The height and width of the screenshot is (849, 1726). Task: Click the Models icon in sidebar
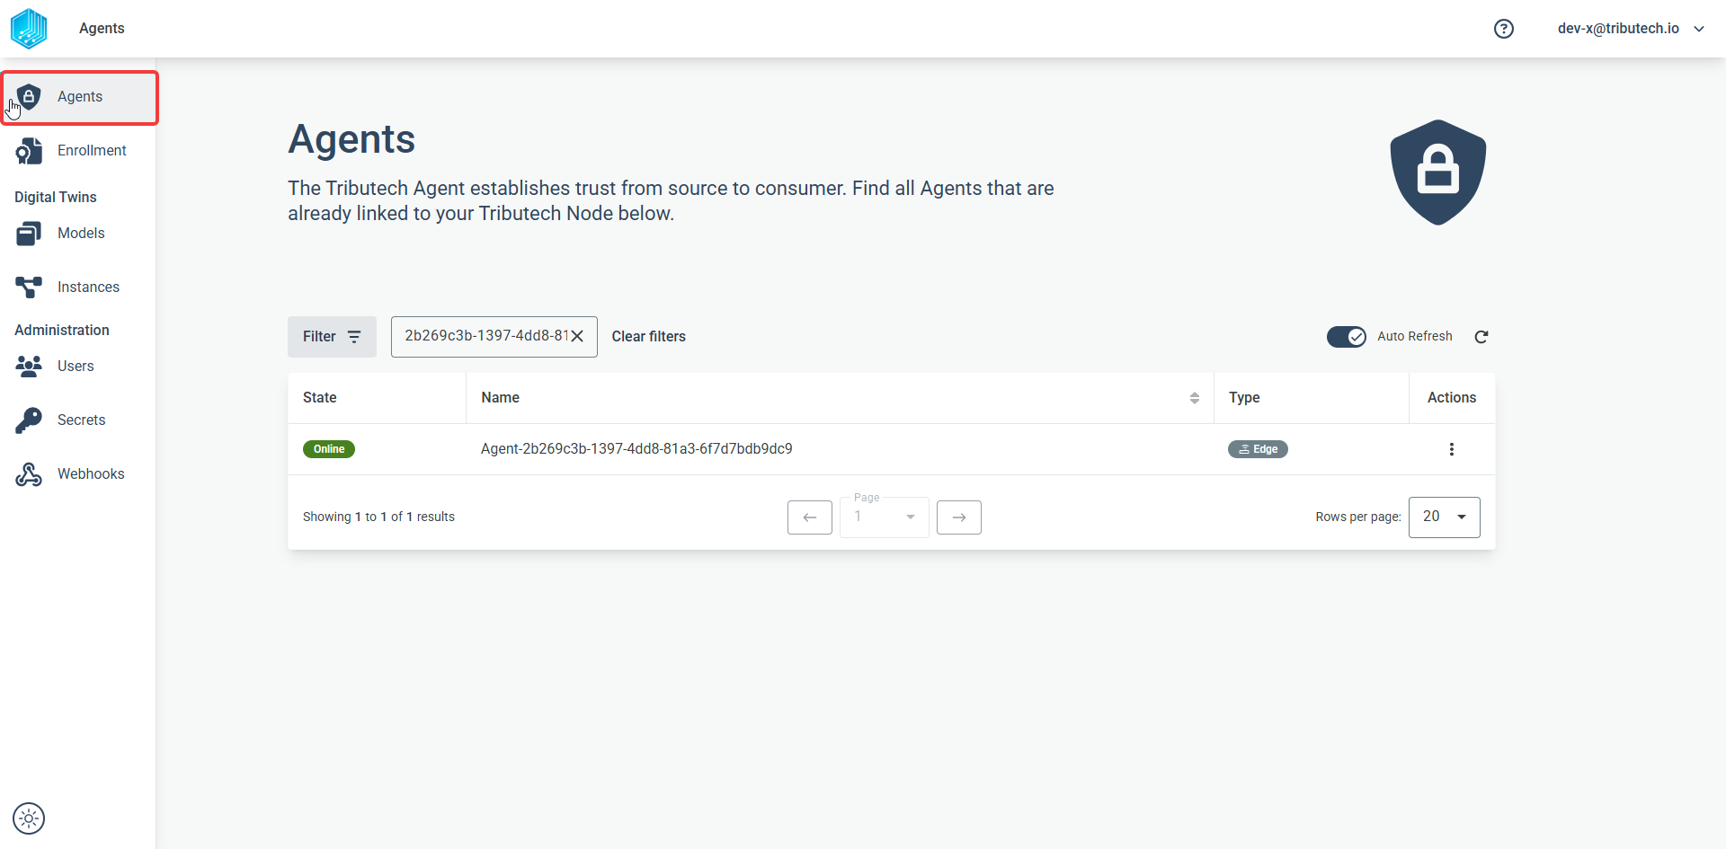tap(29, 234)
